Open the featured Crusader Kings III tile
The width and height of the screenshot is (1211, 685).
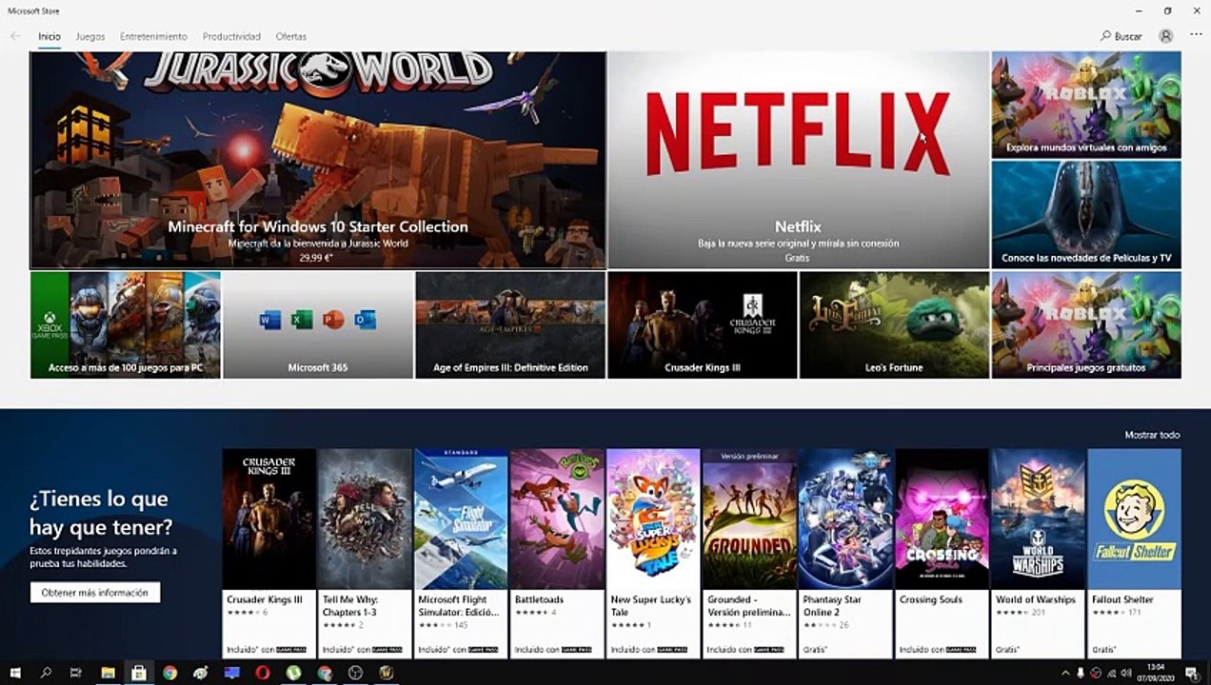(x=703, y=325)
